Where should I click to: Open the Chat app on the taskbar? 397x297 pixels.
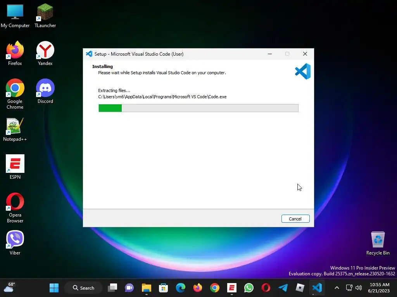point(129,288)
